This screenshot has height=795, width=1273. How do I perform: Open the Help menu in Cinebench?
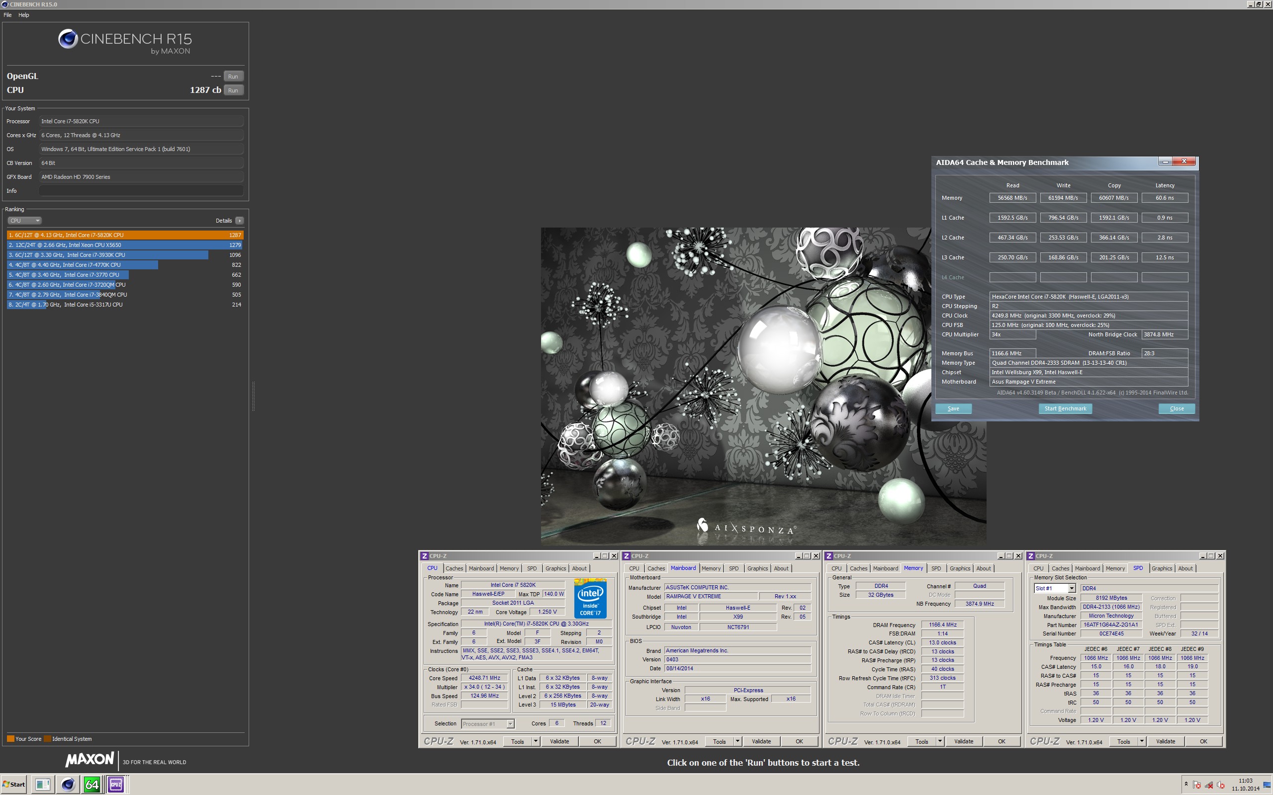[24, 15]
